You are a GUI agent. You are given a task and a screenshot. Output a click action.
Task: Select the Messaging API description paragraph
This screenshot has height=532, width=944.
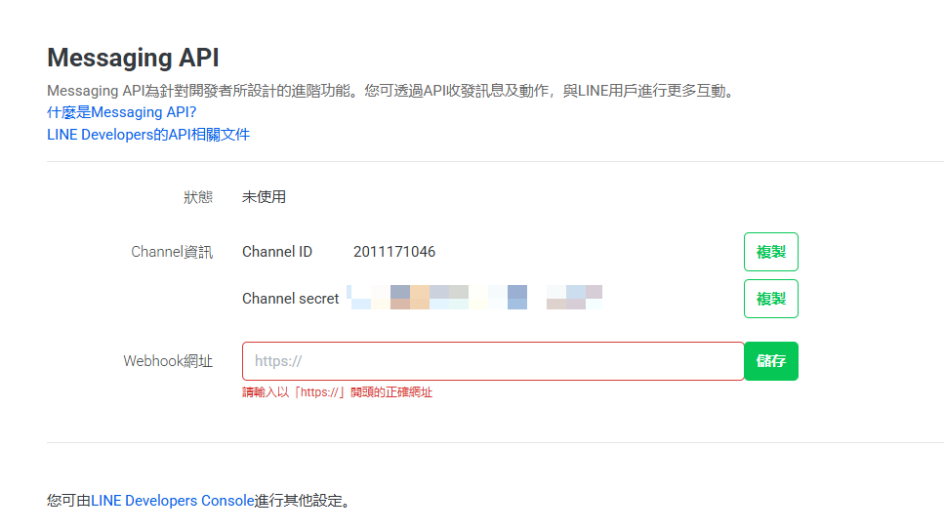[391, 91]
